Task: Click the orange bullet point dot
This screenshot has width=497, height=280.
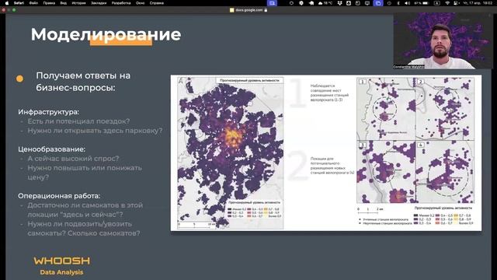Action: 19,79
